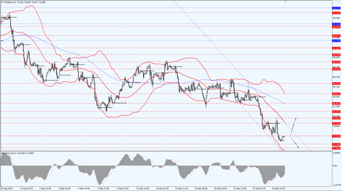Click the 26 Sep 10:00 time axis label
The height and width of the screenshot is (191, 342).
(279, 188)
